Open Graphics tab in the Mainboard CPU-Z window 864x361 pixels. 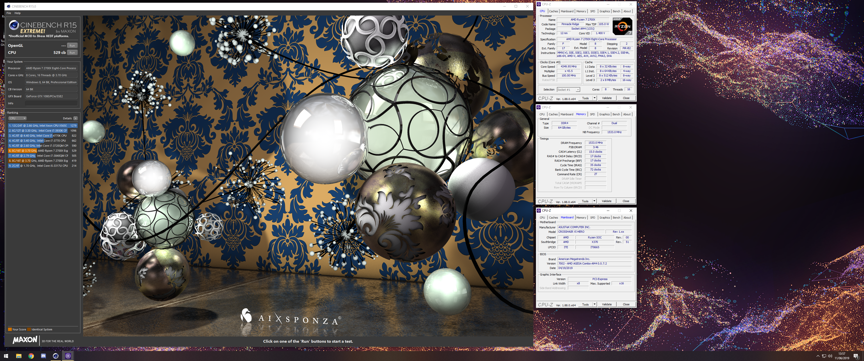click(x=605, y=218)
